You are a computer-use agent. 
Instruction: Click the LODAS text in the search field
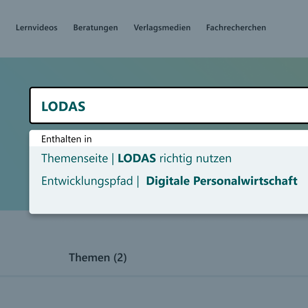click(x=63, y=107)
